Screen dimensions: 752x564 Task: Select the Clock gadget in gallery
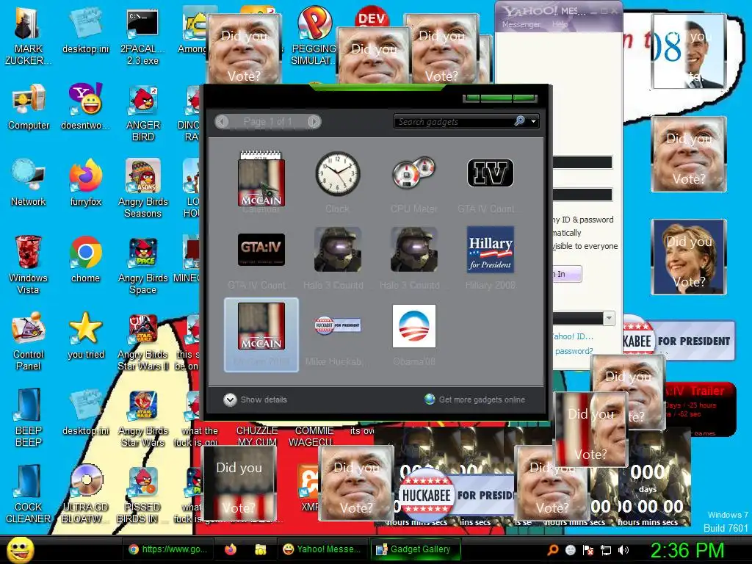(x=338, y=182)
